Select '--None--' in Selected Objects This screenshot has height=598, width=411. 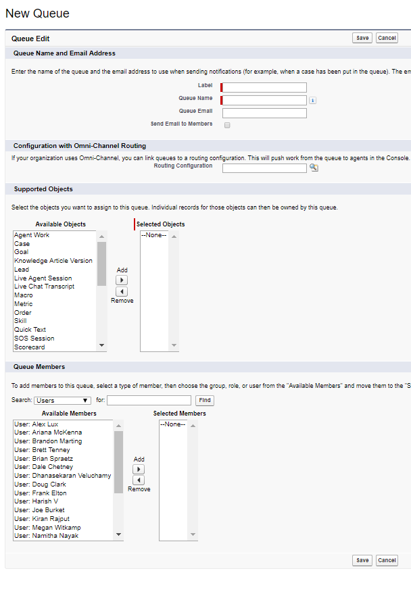pos(154,235)
